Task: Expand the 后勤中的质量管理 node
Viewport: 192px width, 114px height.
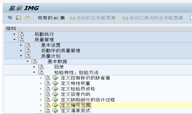Action: 21,51
